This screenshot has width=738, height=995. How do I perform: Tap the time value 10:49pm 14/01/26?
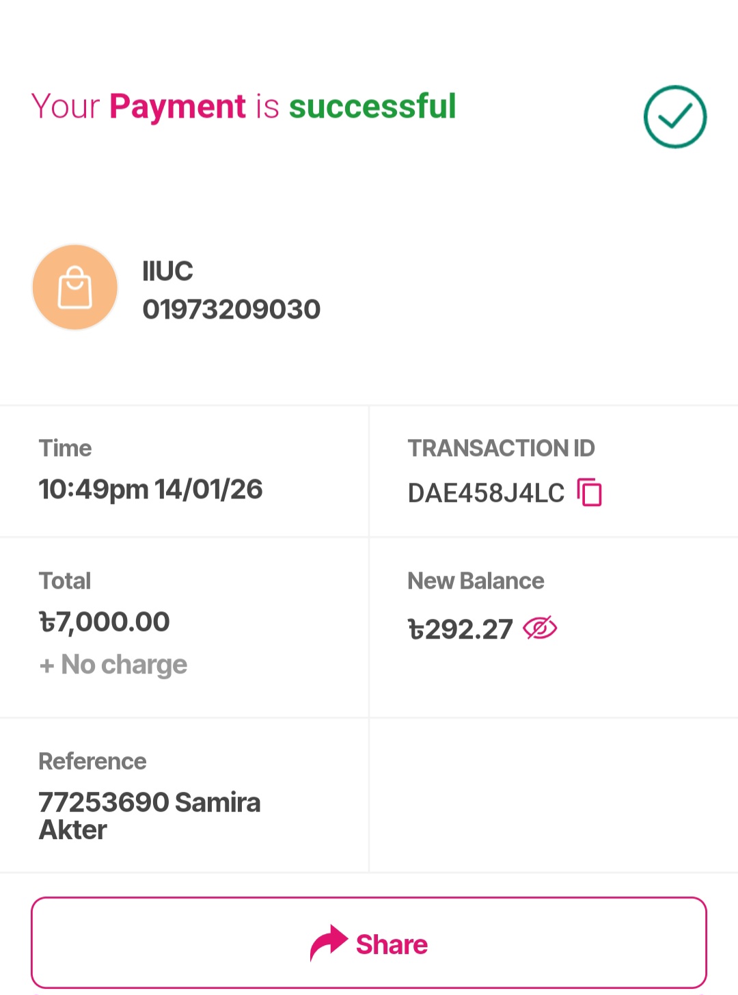click(150, 489)
